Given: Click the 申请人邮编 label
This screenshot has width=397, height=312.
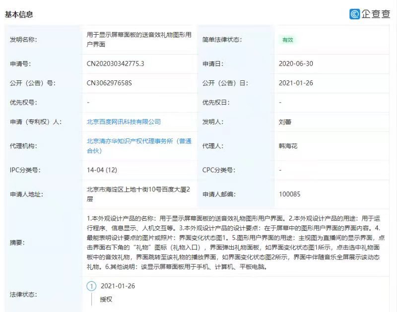Looking at the screenshot, I should coord(219,194).
